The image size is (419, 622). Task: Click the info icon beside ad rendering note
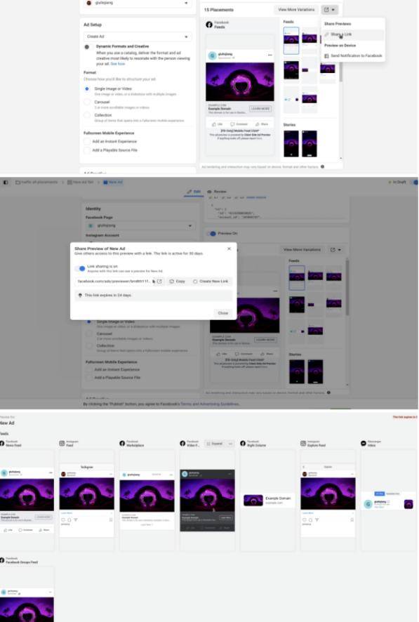[x=322, y=166]
